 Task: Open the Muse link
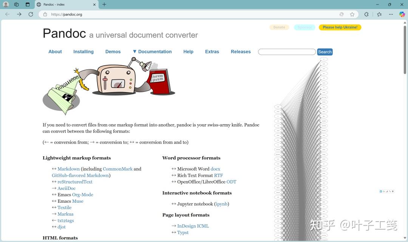(77, 201)
